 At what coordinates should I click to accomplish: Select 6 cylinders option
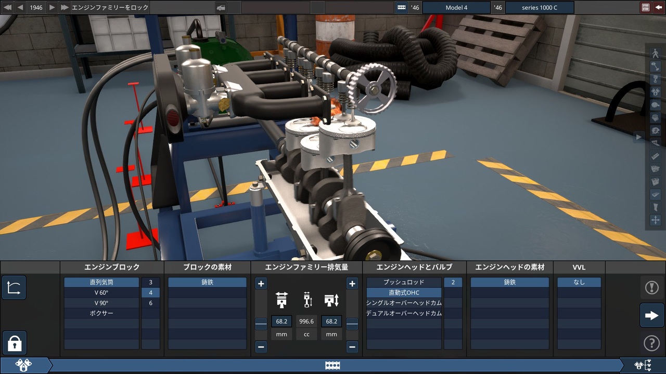[151, 303]
